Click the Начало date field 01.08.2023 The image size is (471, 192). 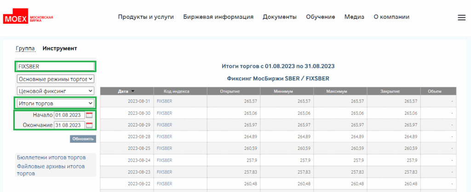69,115
